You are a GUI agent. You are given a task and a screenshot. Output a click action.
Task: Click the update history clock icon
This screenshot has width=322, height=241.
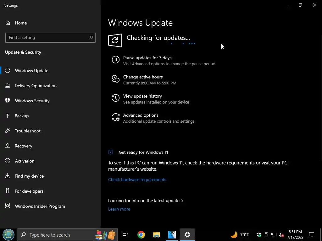pyautogui.click(x=116, y=98)
